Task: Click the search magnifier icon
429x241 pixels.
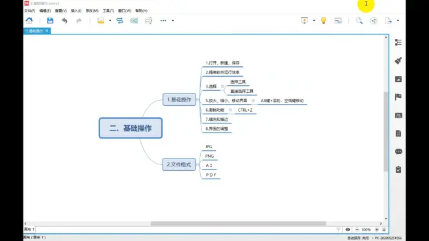Action: (x=359, y=21)
